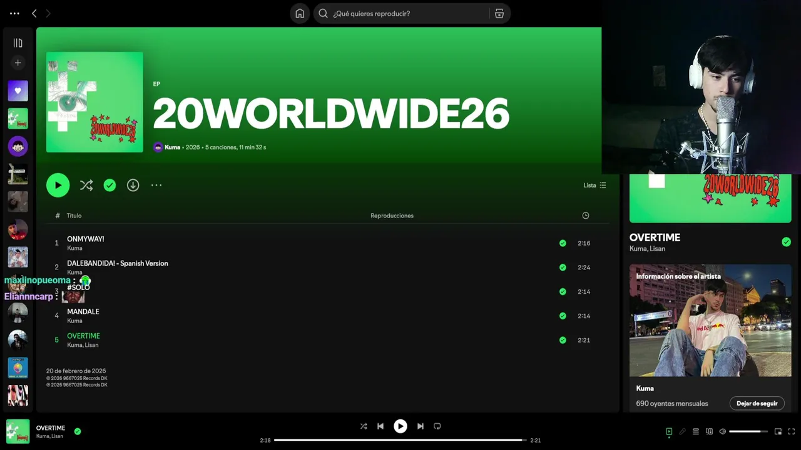This screenshot has height=450, width=801.
Task: Click the plus create icon in sidebar
Action: point(18,62)
